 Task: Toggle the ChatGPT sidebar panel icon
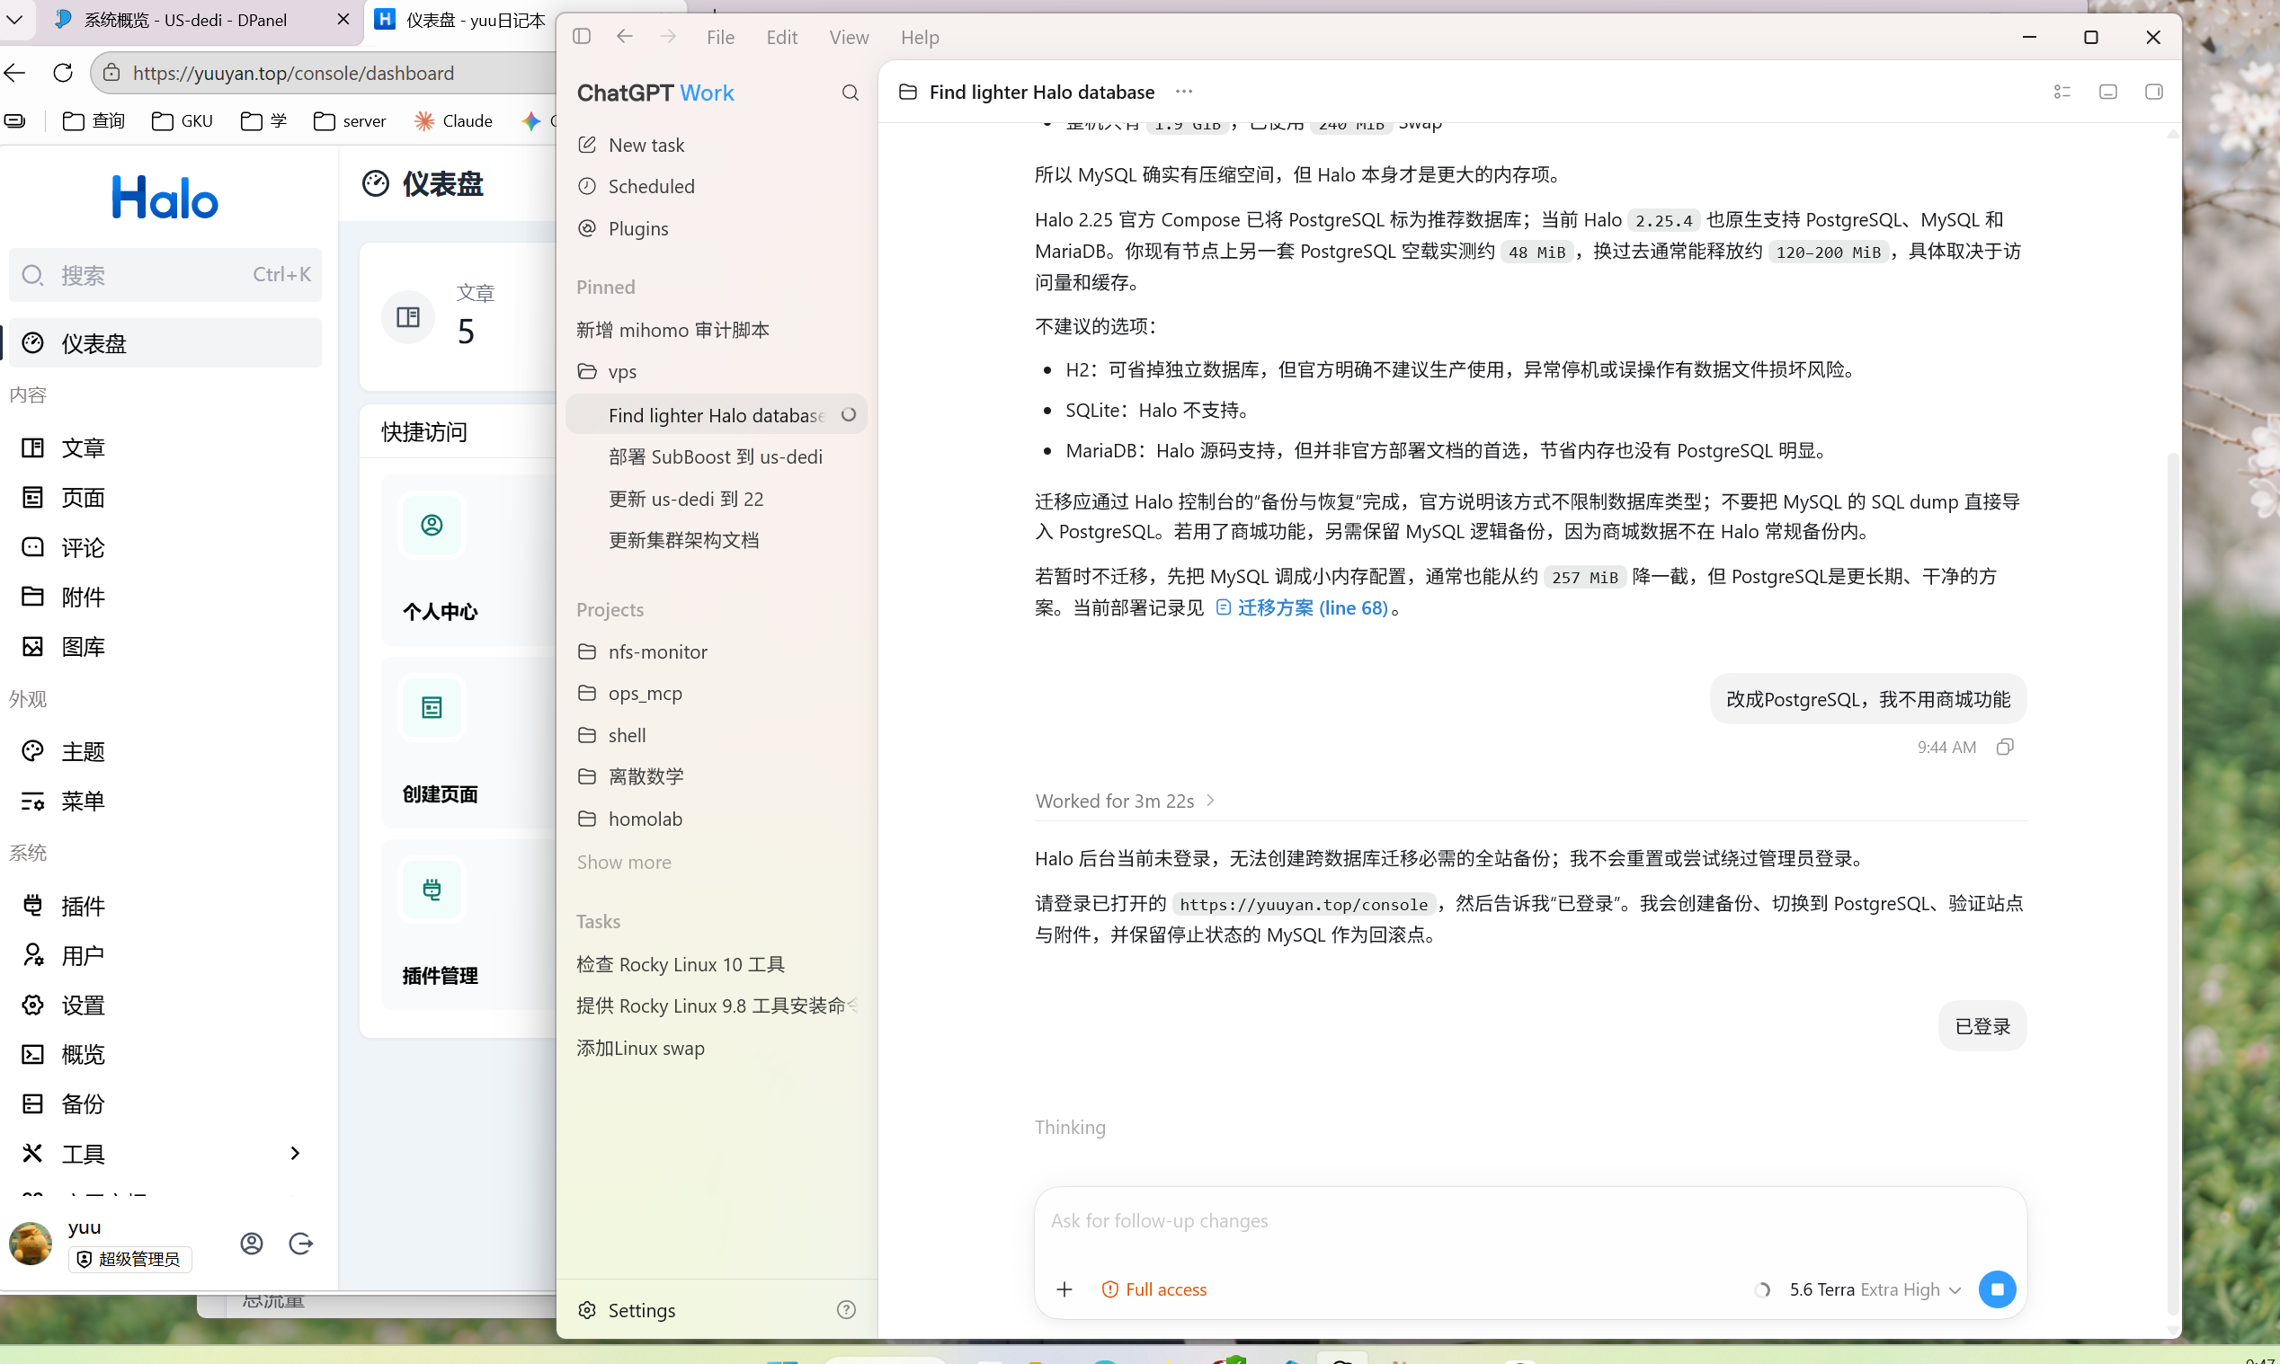[581, 37]
